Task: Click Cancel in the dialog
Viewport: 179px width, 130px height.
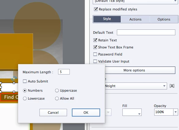Action: pos(53,113)
